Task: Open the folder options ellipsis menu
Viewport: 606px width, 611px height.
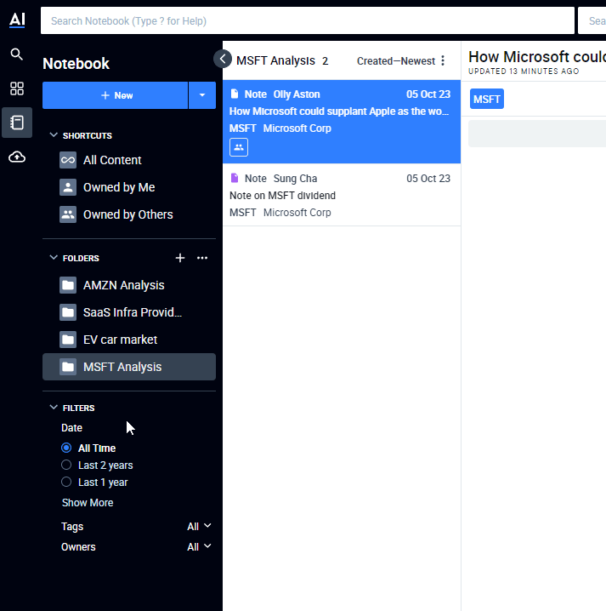Action: pos(202,258)
